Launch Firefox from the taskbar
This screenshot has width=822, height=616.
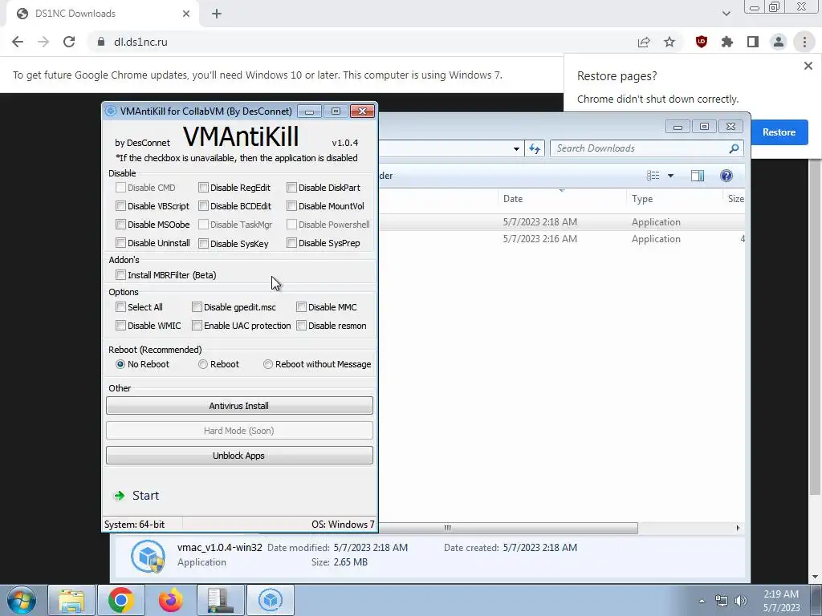point(171,600)
